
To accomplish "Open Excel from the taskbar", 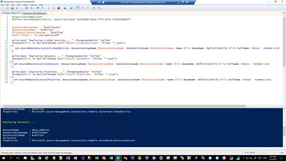I will [97, 158].
